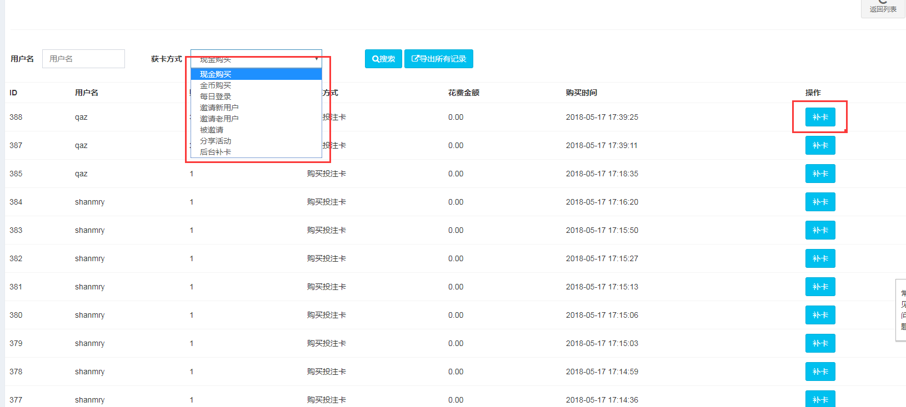Open the 常见问题 side tab
The height and width of the screenshot is (407, 906).
[902, 310]
